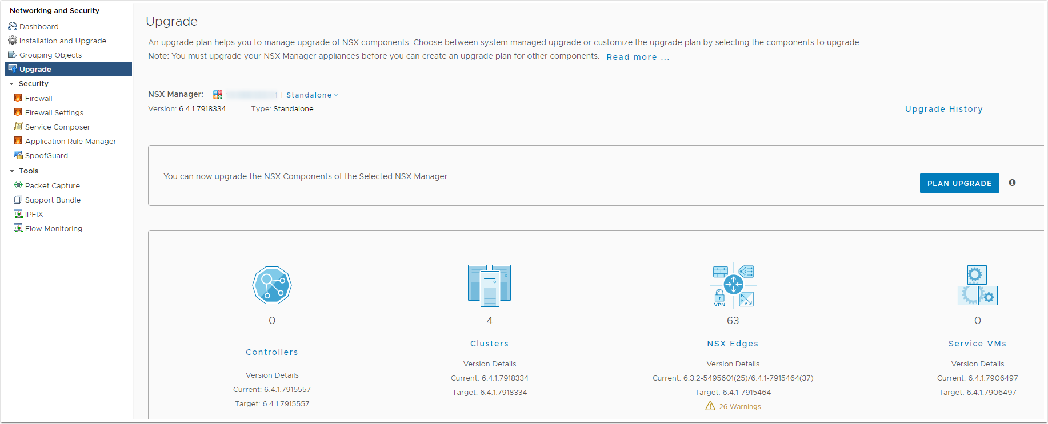This screenshot has width=1048, height=424.
Task: Open SpoofGuard
Action: click(x=46, y=155)
